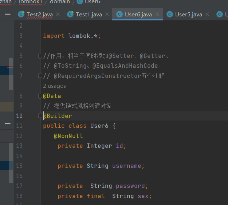228x205 pixels.
Task: Click the @Builder annotation
Action: pos(58,116)
